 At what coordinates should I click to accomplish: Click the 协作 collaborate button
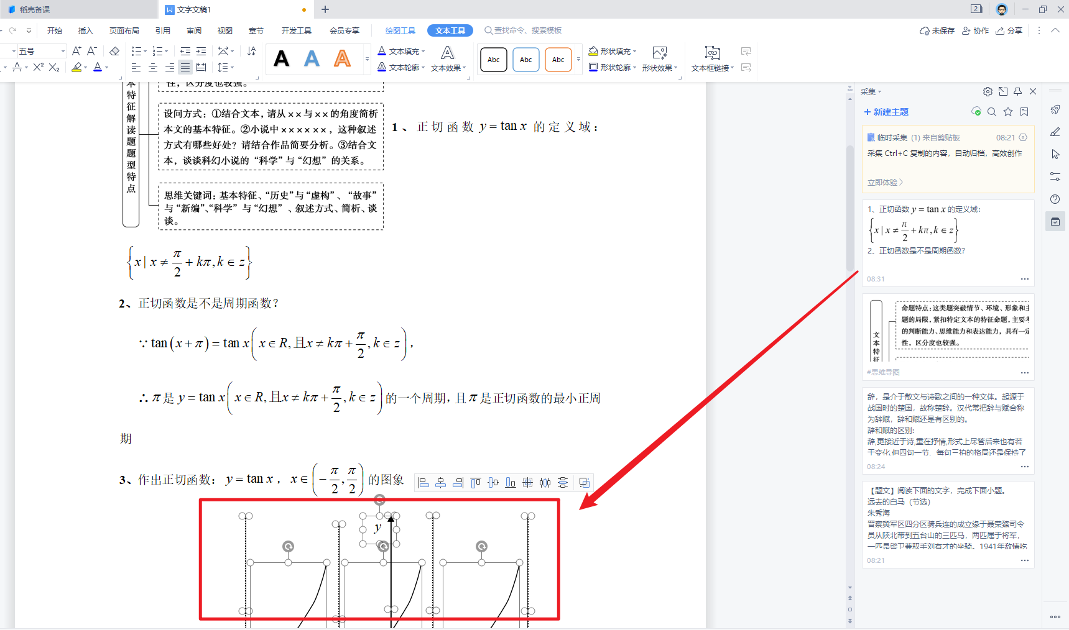(x=975, y=30)
